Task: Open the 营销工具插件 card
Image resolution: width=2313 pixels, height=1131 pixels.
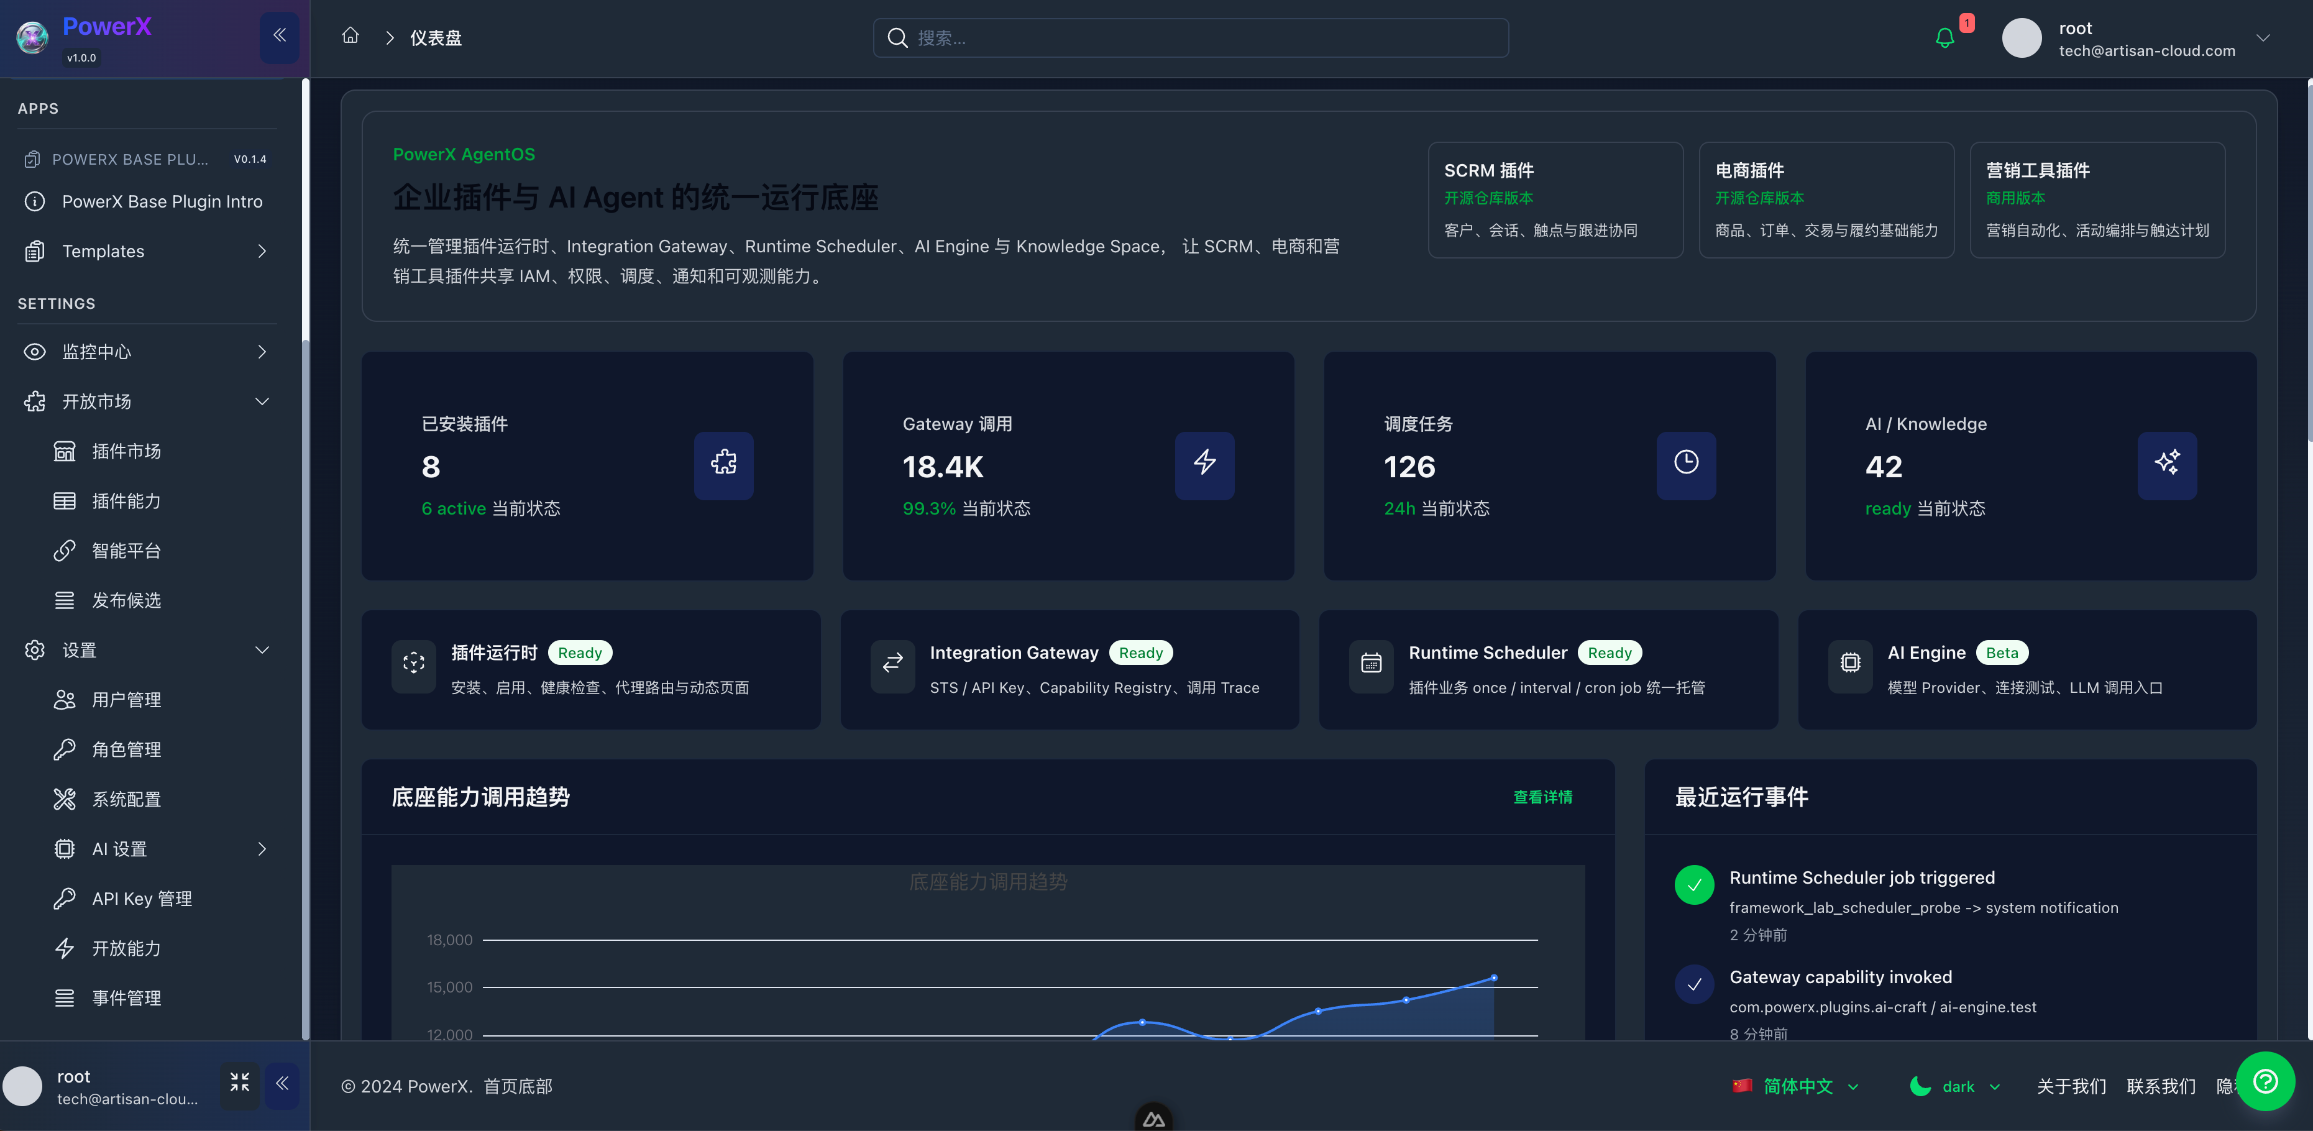Action: tap(2097, 200)
